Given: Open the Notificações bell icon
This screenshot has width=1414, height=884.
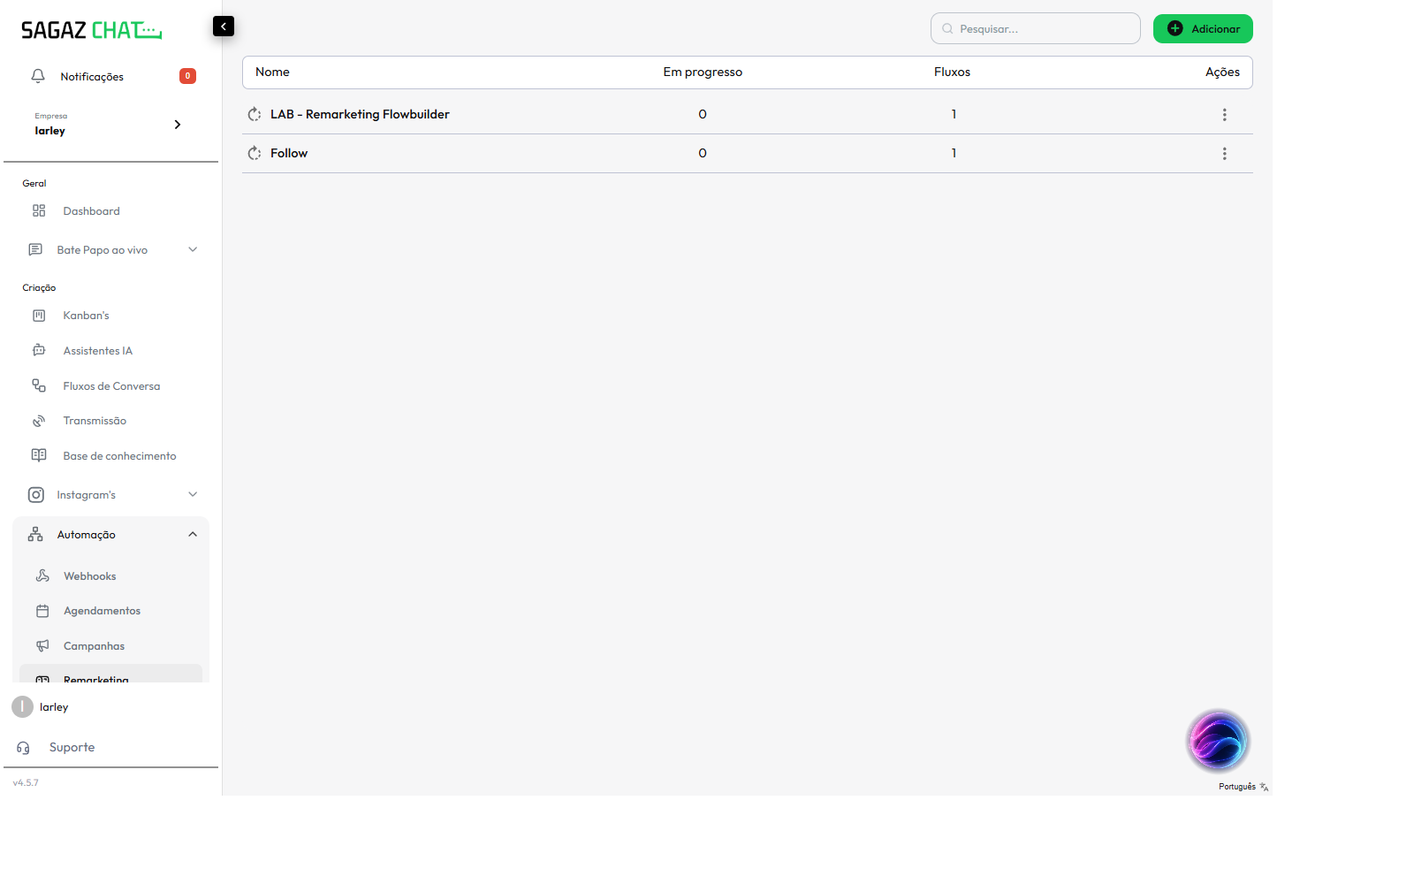Looking at the screenshot, I should coord(38,76).
